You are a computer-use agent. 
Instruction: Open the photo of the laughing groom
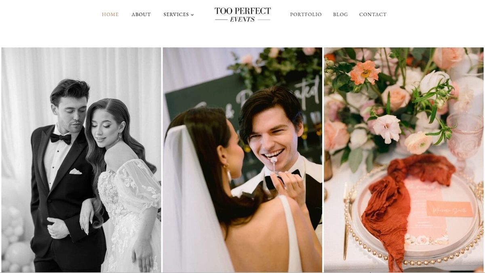click(242, 160)
